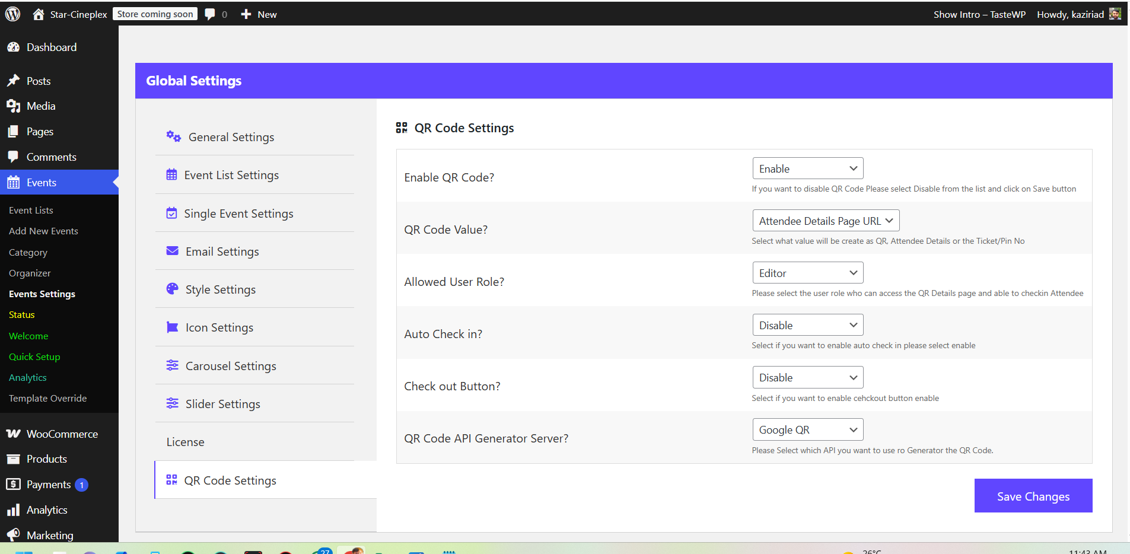Open the Event List Settings tab
The image size is (1130, 554).
pyautogui.click(x=231, y=175)
